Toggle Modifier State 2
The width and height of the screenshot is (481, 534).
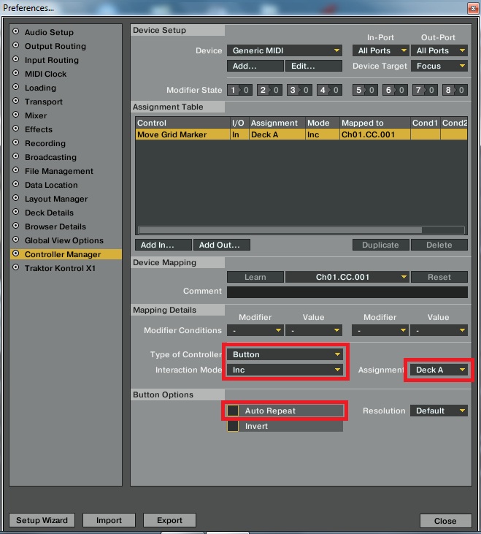point(269,91)
